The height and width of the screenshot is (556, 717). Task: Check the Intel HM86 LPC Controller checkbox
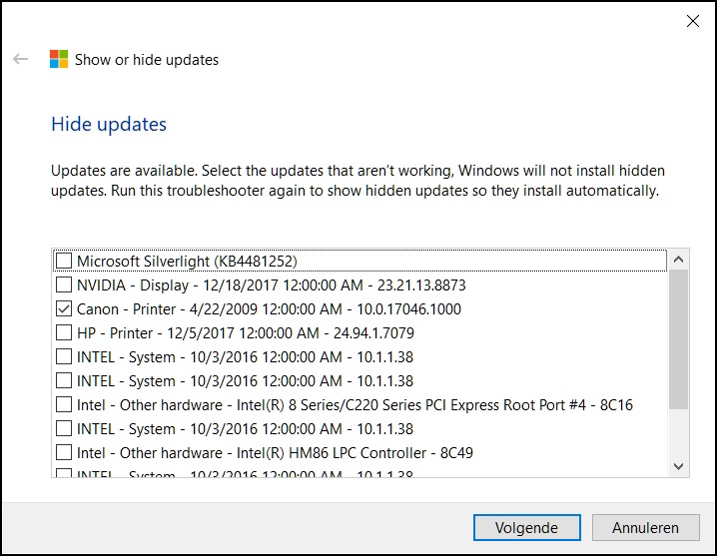click(64, 452)
